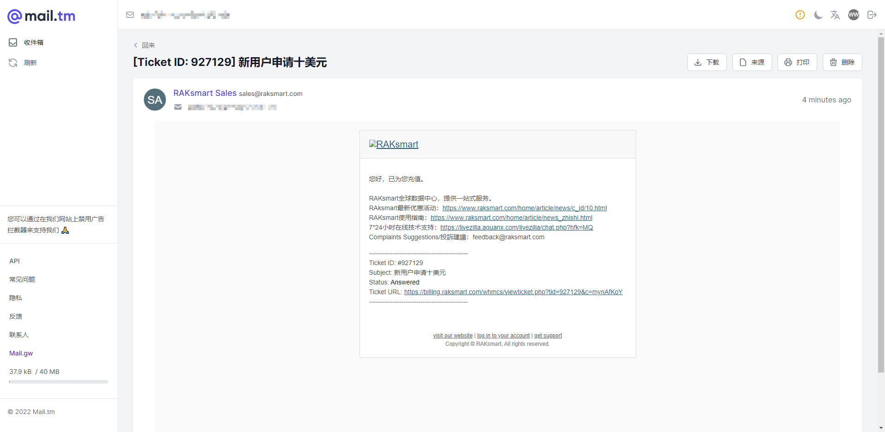Download the email with 下载 button

click(x=707, y=62)
